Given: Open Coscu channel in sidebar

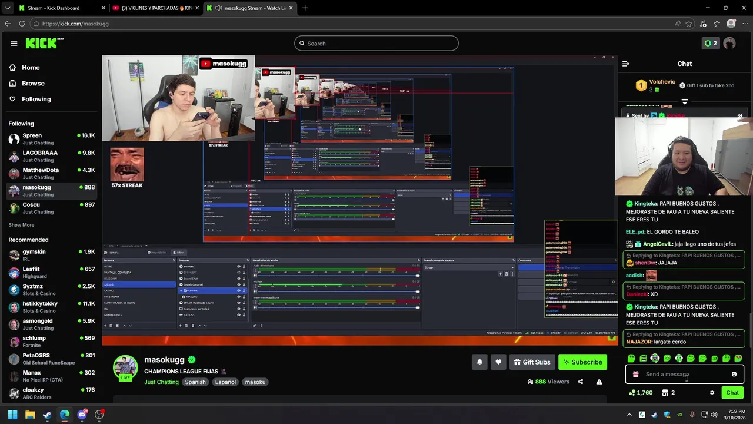Looking at the screenshot, I should tap(51, 208).
